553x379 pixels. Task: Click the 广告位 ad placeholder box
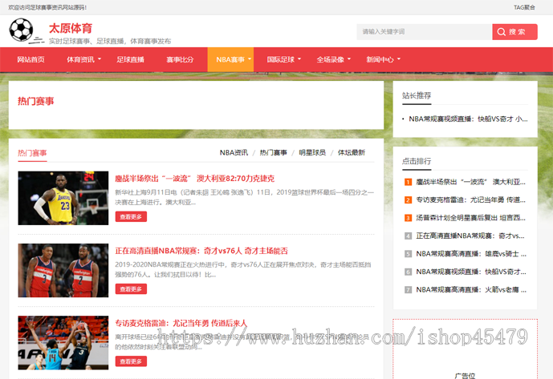466,349
